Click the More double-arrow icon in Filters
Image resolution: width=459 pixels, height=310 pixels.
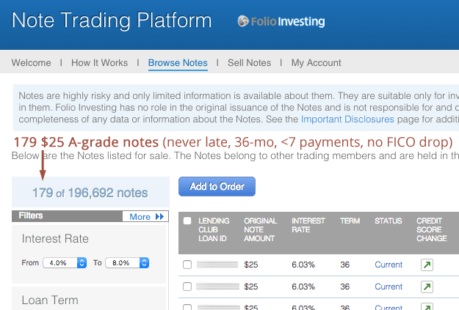coord(159,216)
